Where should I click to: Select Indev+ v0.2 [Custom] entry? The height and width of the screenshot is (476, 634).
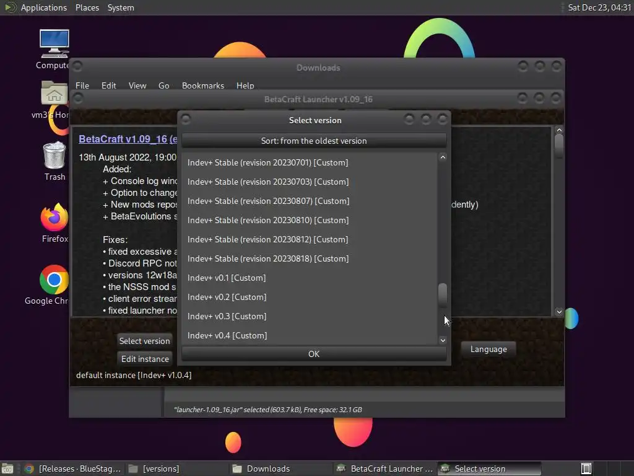[x=310, y=297]
